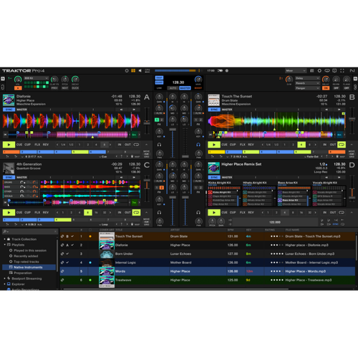Toggle SNAP in master panel
The height and width of the screenshot is (358, 358).
pos(159,78)
